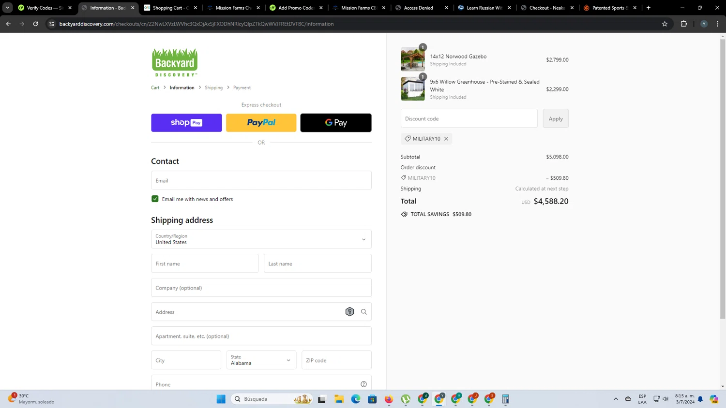726x408 pixels.
Task: Open Task View on the taskbar
Action: 322,399
